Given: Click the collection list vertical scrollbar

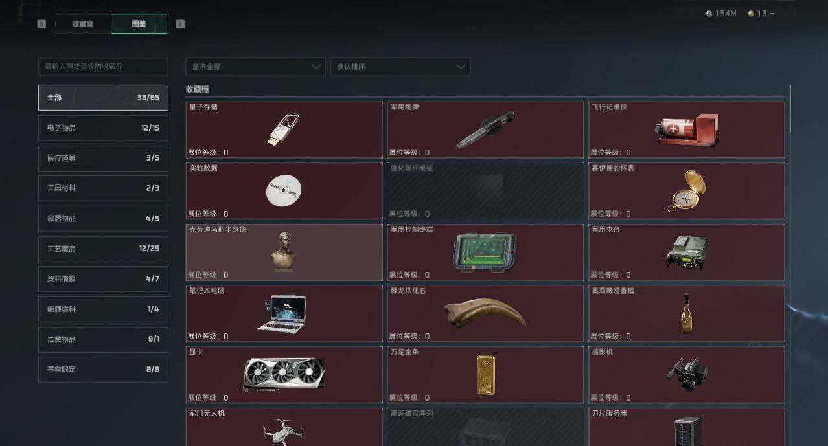Looking at the screenshot, I should 790,110.
